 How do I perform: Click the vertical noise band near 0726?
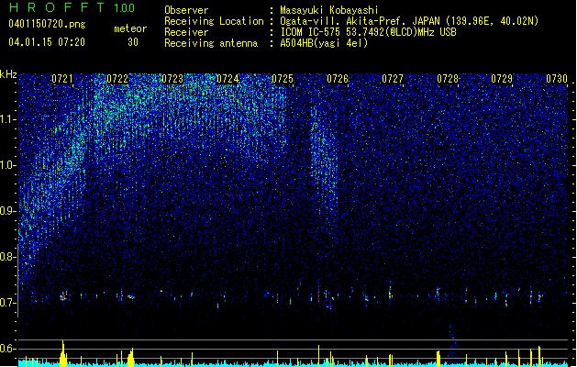[324, 161]
